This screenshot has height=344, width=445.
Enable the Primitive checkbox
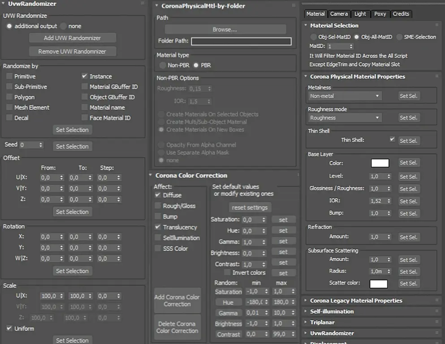9,76
